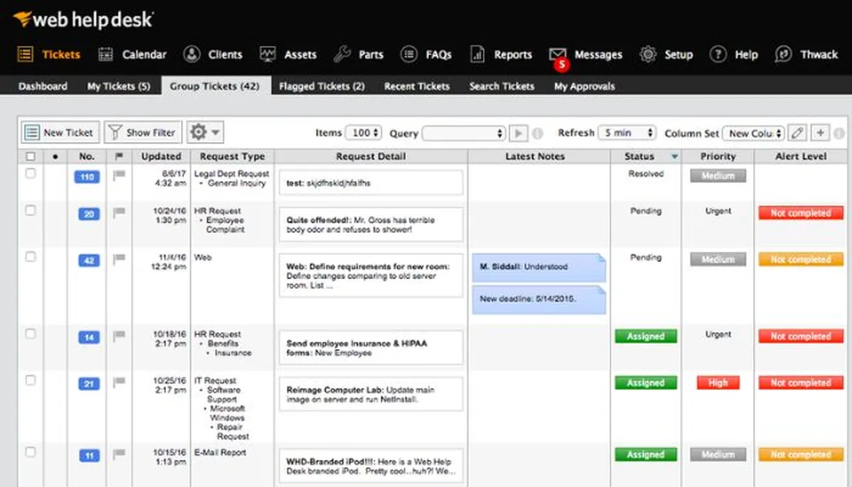Edit column set with pencil icon
This screenshot has width=852, height=487.
[799, 133]
